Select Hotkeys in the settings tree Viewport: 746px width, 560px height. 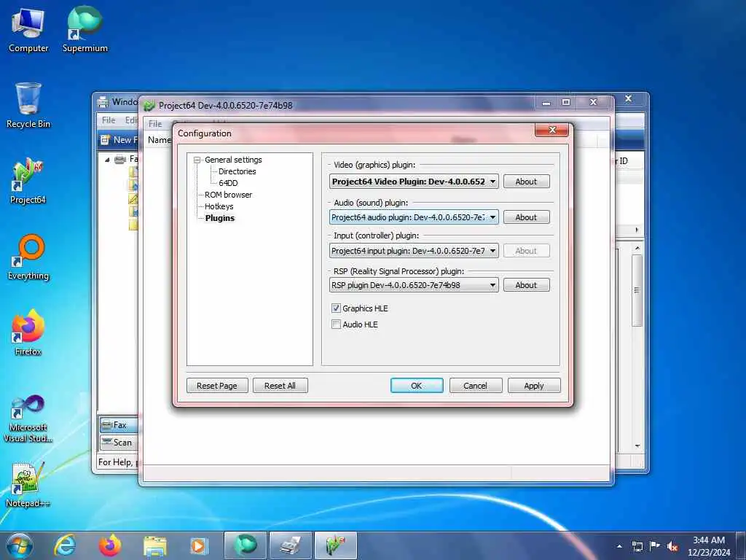point(219,206)
